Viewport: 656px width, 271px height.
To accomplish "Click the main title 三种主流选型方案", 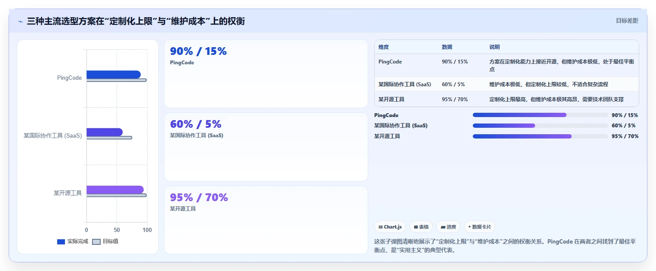I will (x=136, y=21).
